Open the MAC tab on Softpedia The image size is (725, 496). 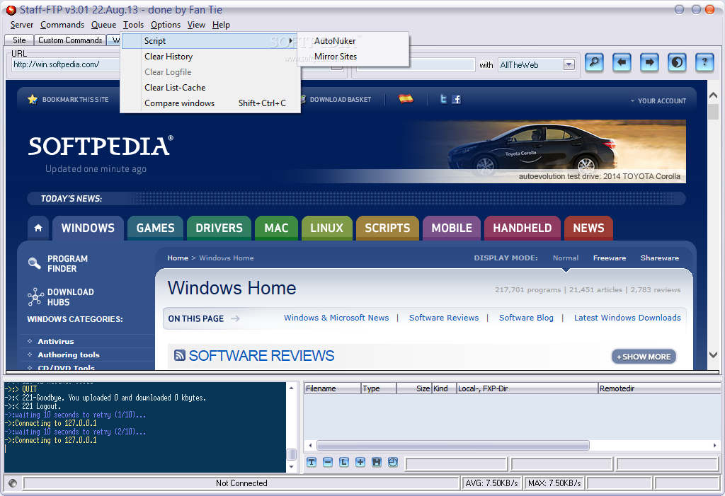(x=277, y=228)
